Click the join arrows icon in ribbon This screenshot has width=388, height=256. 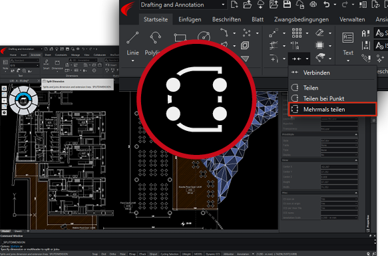296,59
